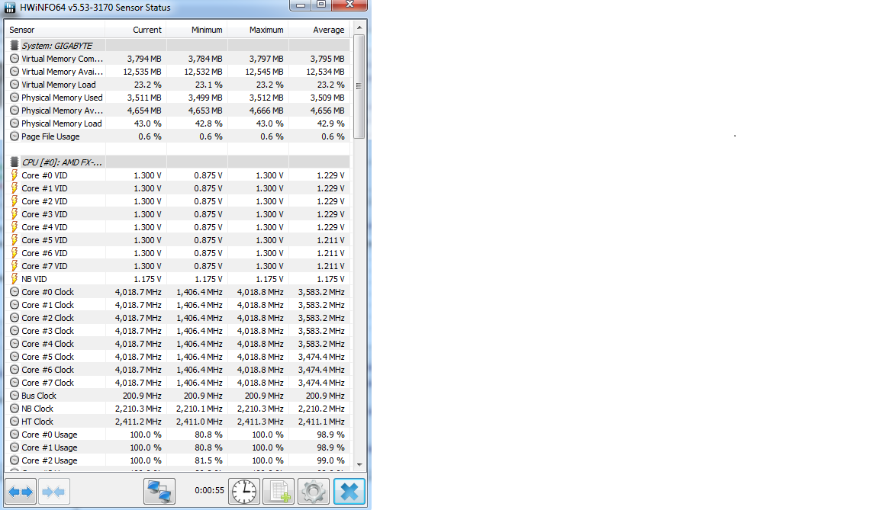Click the expand layout arrows button
The width and height of the screenshot is (879, 510).
pos(21,492)
